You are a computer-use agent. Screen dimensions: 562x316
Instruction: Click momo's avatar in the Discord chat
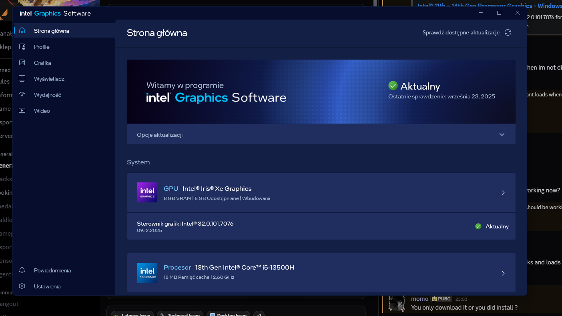[x=397, y=304]
